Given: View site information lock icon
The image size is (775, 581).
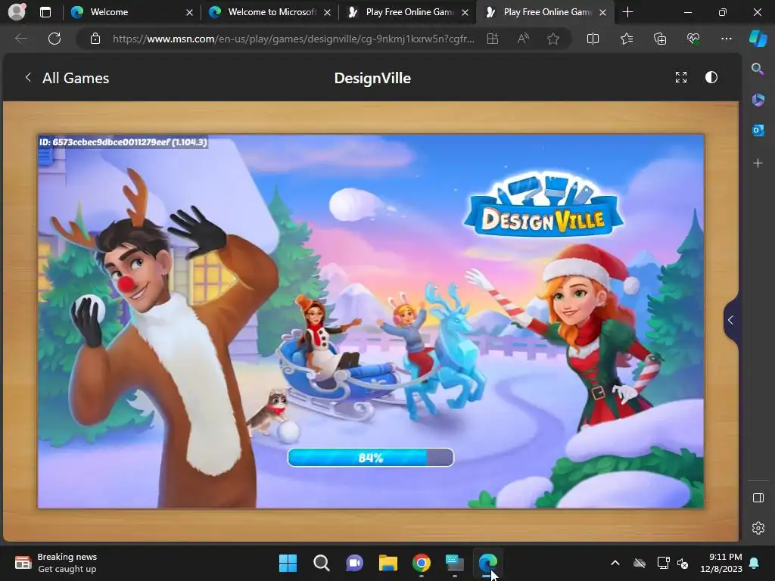Looking at the screenshot, I should click(95, 39).
